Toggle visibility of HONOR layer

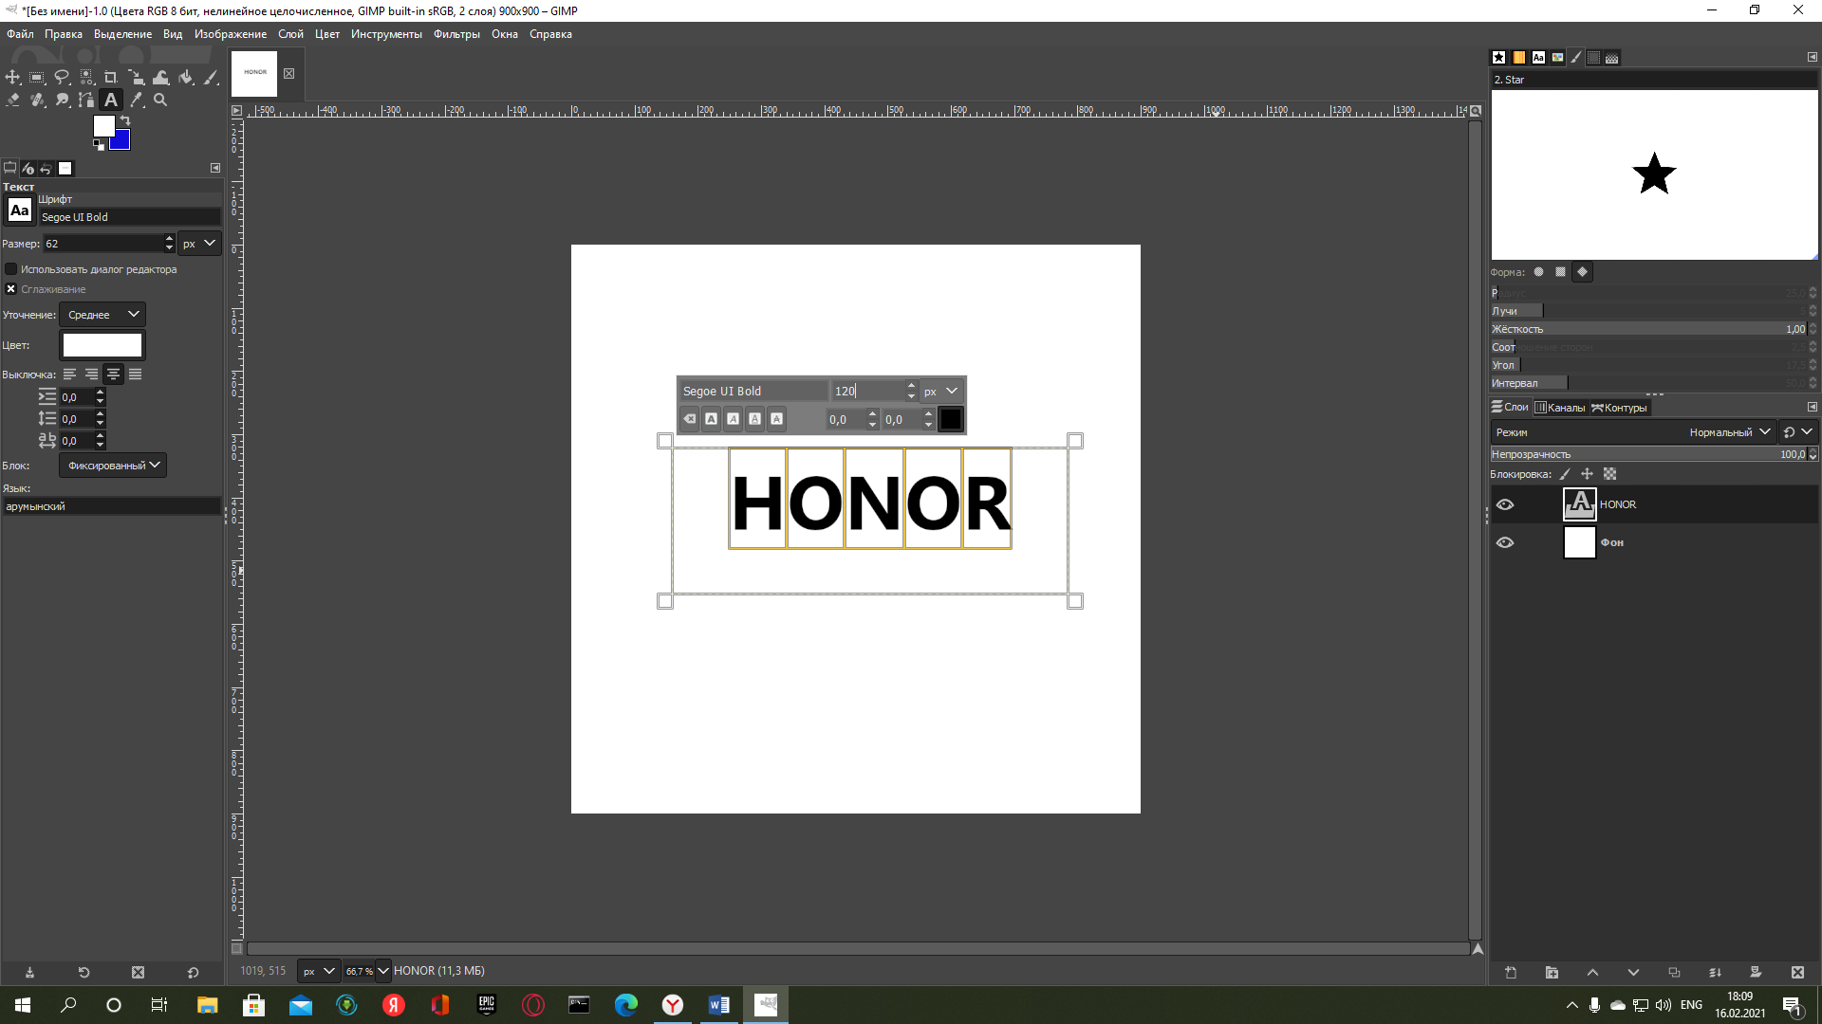(x=1505, y=504)
